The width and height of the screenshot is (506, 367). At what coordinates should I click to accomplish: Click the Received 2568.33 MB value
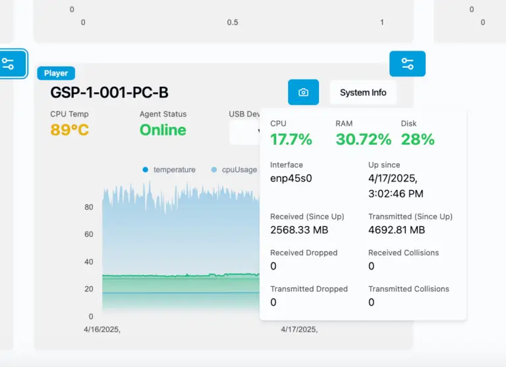tap(299, 230)
